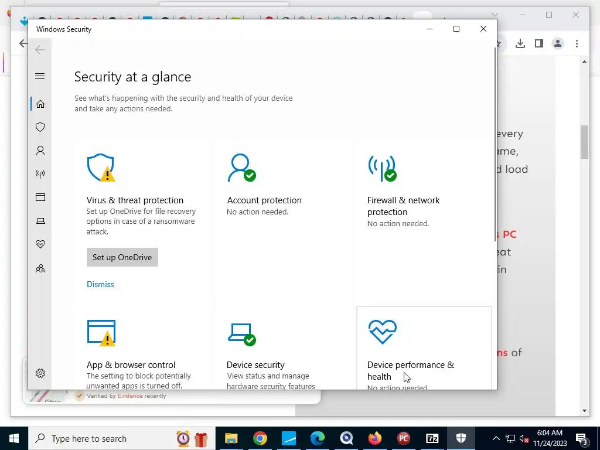Open Device security laptop icon in sidebar
Viewport: 600px width, 450px height.
pyautogui.click(x=40, y=221)
